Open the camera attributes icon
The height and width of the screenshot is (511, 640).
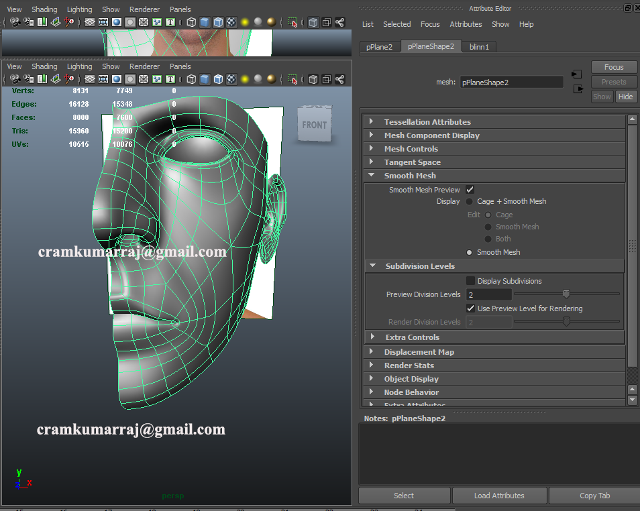click(x=27, y=80)
